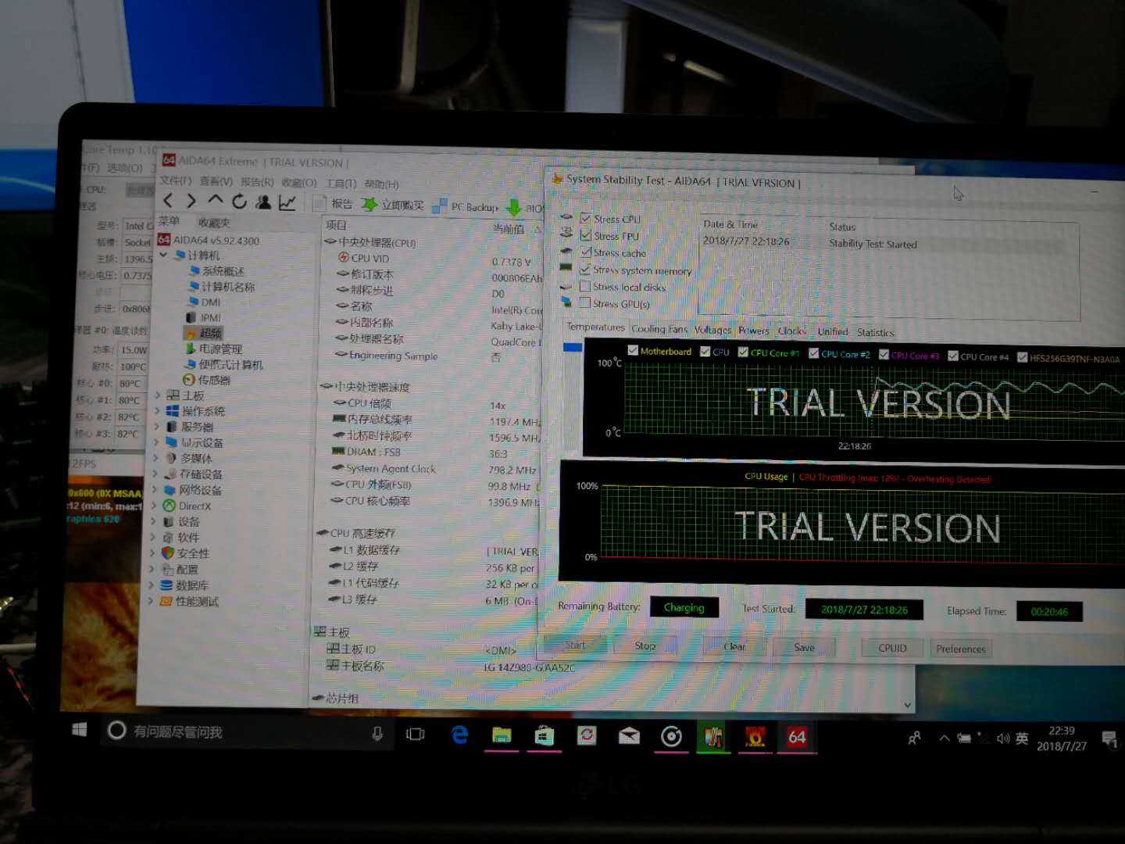Click the Clear button in Stability Test
The image size is (1125, 844).
734,646
